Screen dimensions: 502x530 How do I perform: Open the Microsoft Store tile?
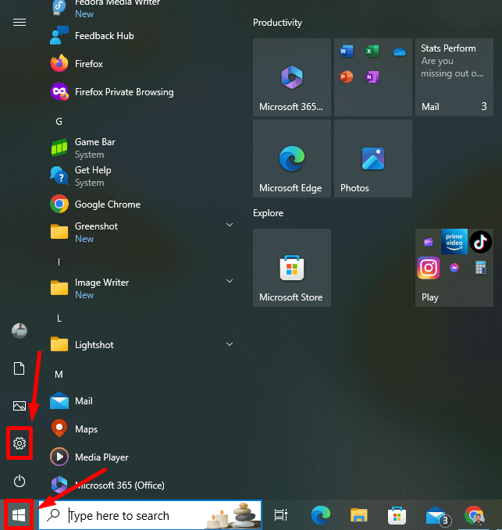[291, 268]
